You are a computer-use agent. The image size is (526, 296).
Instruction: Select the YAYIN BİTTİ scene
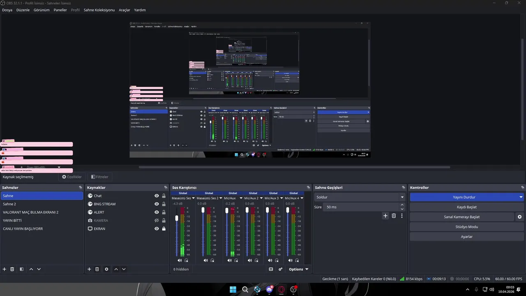[42, 220]
